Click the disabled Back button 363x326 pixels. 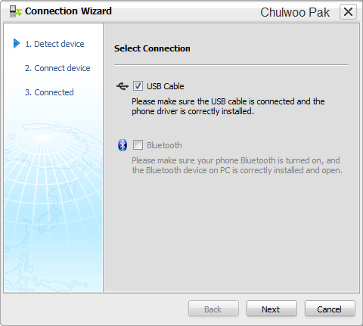coord(213,309)
